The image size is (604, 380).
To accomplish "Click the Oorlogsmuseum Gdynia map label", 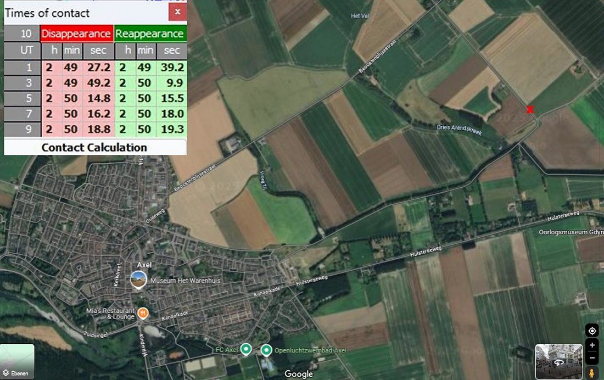I will (x=571, y=232).
